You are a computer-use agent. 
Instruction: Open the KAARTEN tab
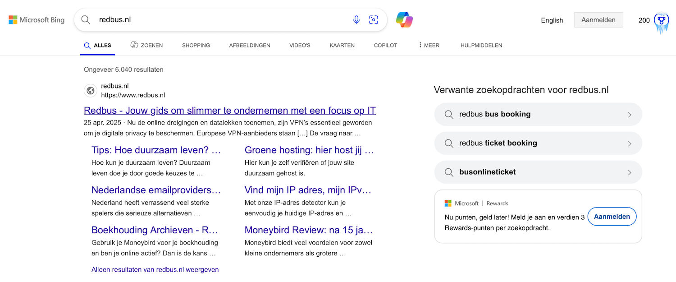pyautogui.click(x=342, y=45)
